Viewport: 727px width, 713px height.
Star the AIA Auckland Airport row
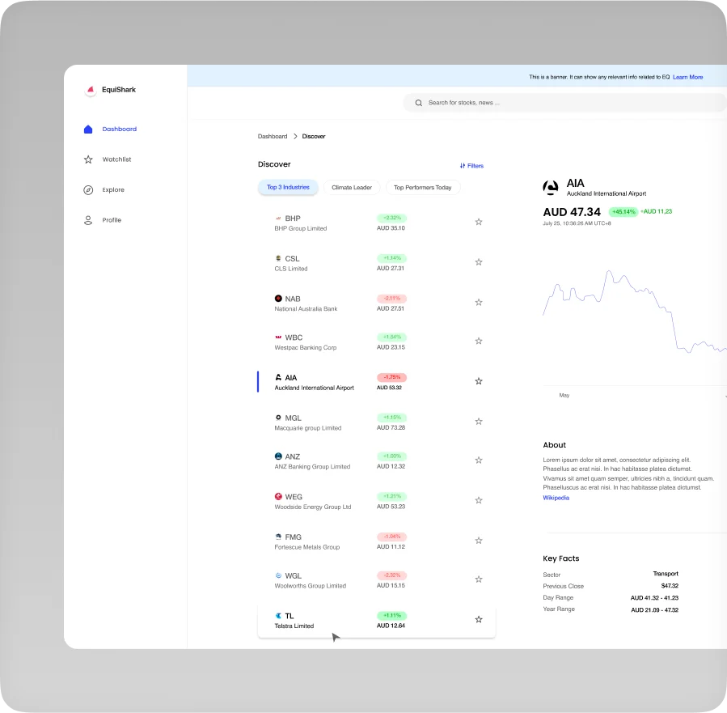[x=479, y=381]
